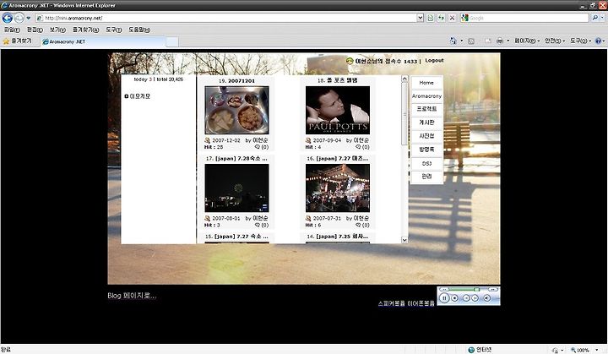The width and height of the screenshot is (608, 354).
Task: Click the 즐겨찾기 favorites star button
Action: tap(18, 41)
